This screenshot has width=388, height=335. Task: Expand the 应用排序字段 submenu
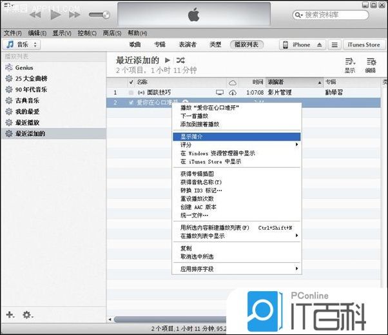pos(237,269)
